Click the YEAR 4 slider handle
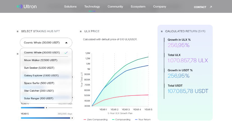Screen dimensions: 232x131 click(47, 108)
